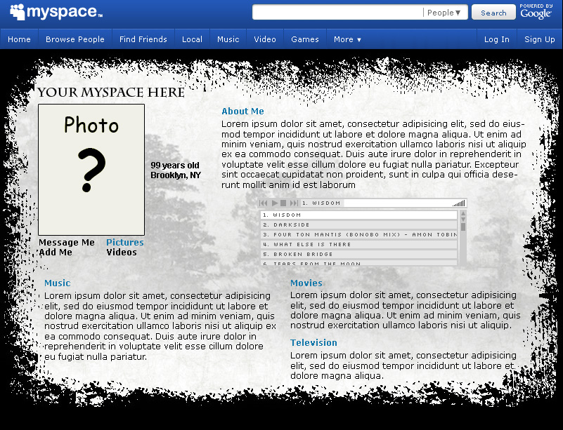Viewport: 563px width, 430px height.
Task: Open Browse People in the navigation bar
Action: 75,39
